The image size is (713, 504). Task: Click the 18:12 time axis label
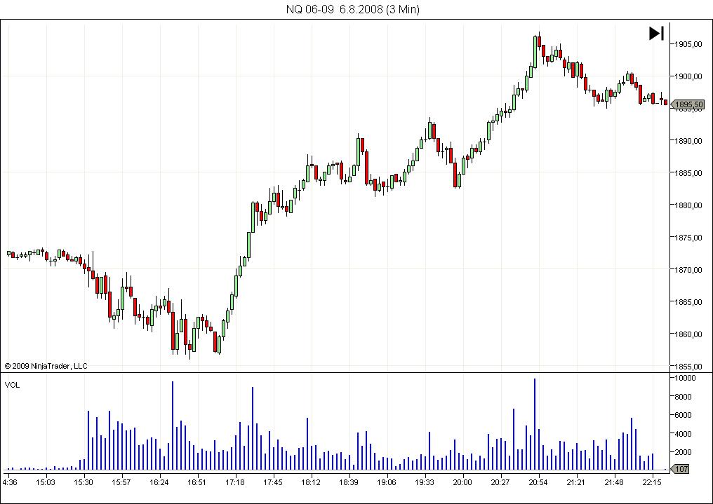(311, 482)
